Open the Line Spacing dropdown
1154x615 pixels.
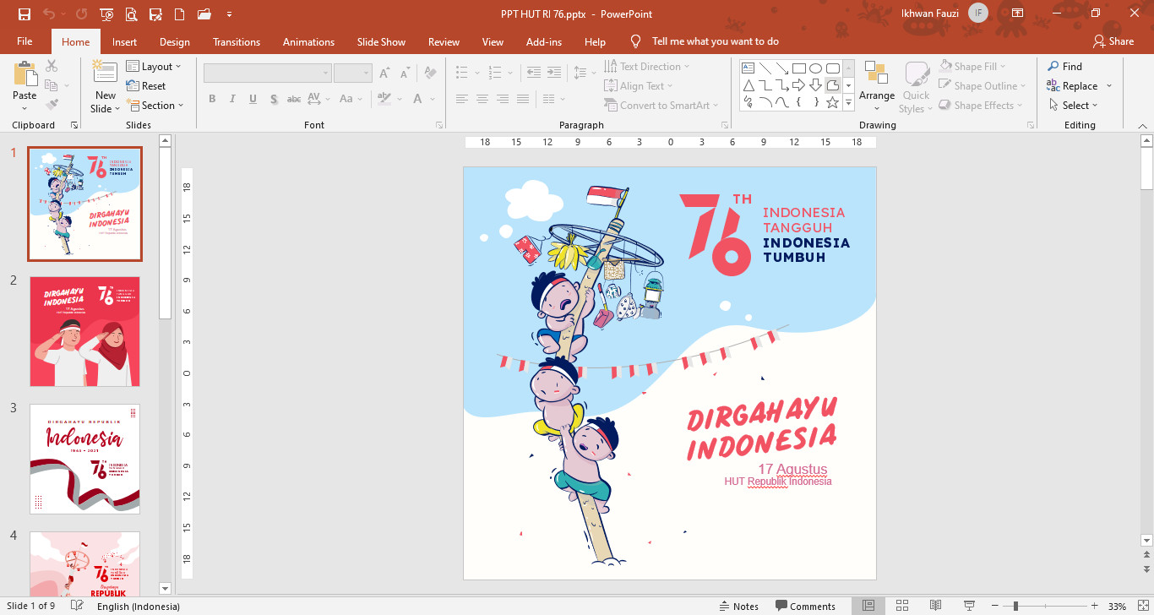(x=584, y=73)
